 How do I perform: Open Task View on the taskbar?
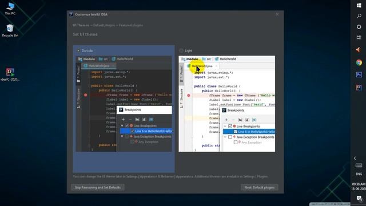pos(359,37)
